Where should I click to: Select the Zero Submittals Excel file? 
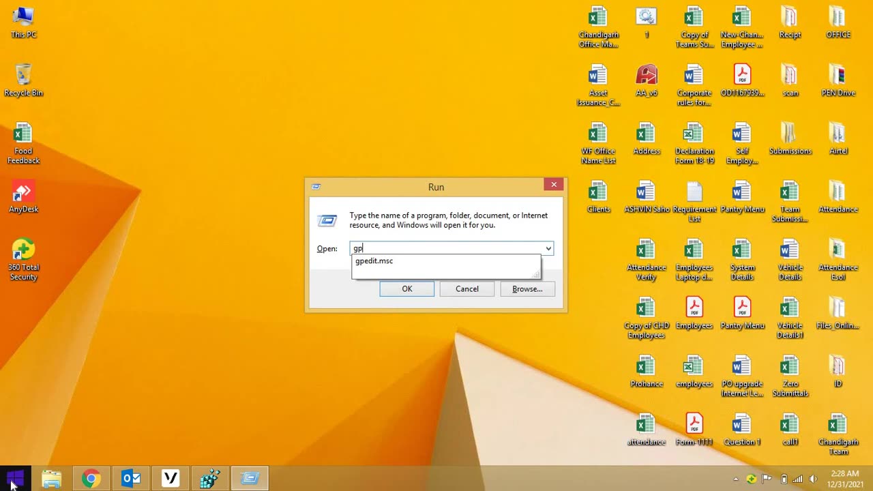click(790, 376)
